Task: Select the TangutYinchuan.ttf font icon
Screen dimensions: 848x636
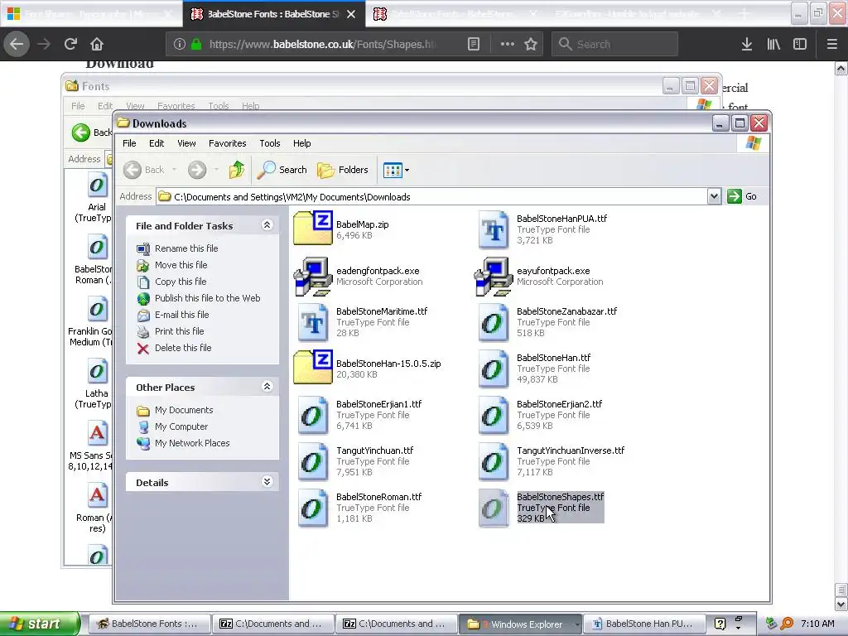Action: click(313, 462)
